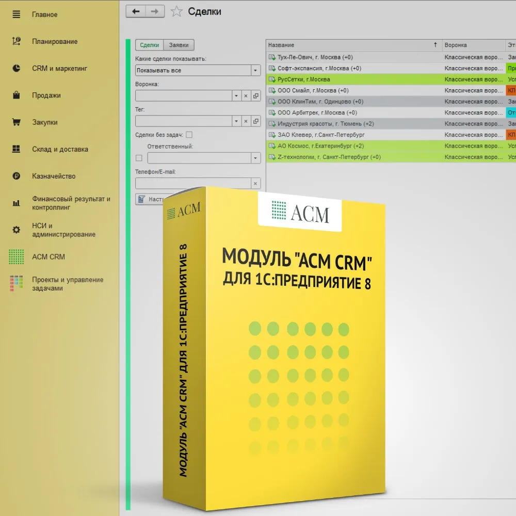This screenshot has height=516, width=516.
Task: Go forward with the right arrow button
Action: (155, 11)
